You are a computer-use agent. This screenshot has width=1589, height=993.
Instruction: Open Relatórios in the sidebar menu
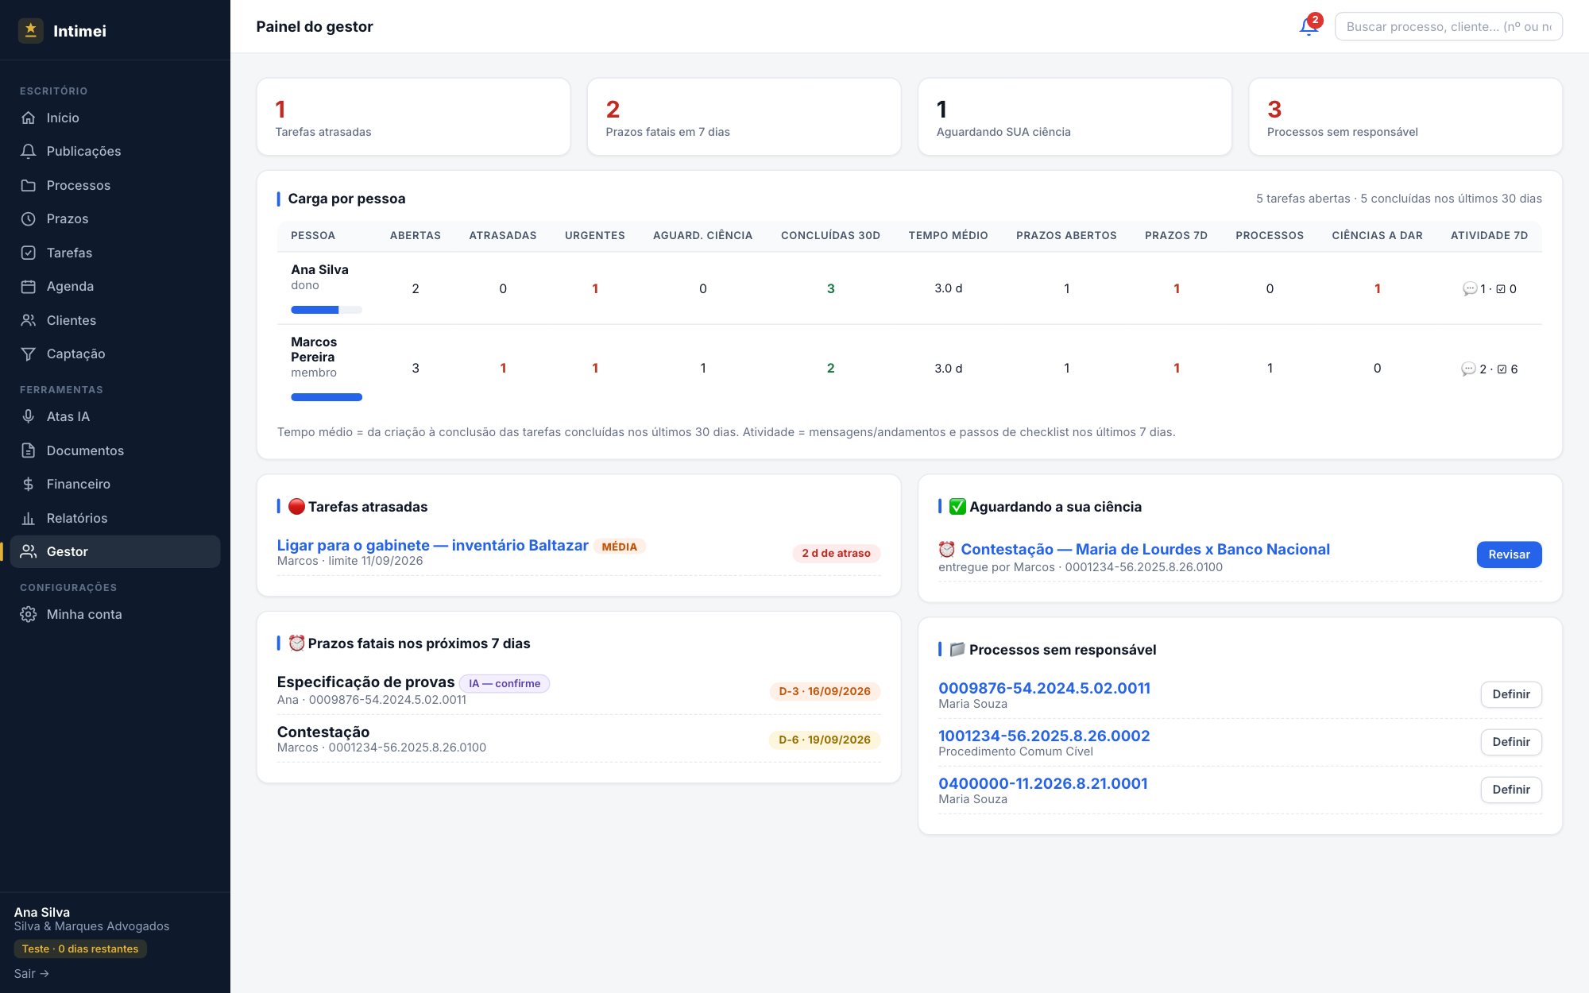click(x=115, y=518)
